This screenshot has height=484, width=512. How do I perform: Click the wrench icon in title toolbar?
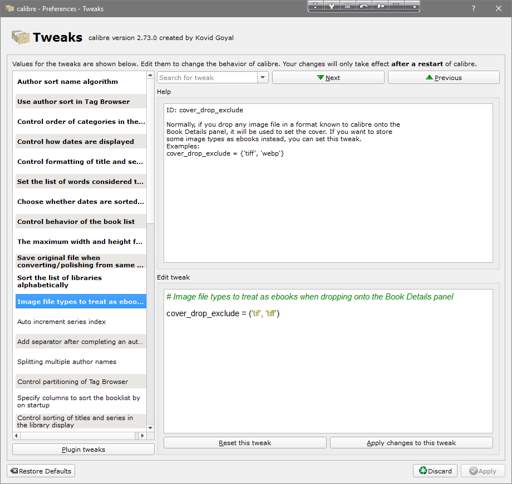pos(332,6)
